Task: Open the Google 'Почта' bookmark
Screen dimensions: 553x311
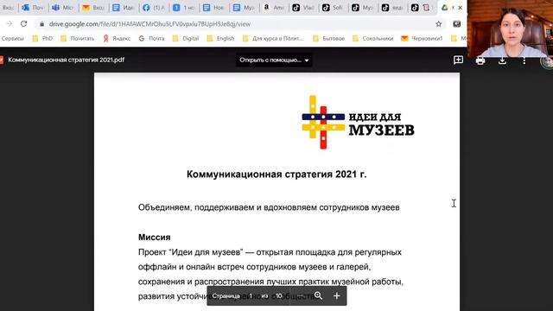Action: tap(152, 38)
